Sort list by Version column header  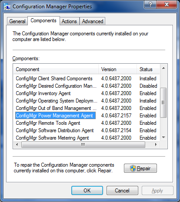point(117,69)
